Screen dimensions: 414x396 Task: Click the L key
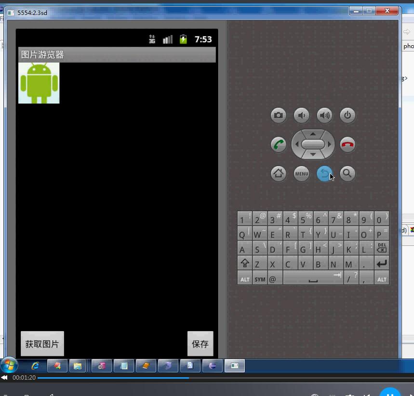(366, 248)
